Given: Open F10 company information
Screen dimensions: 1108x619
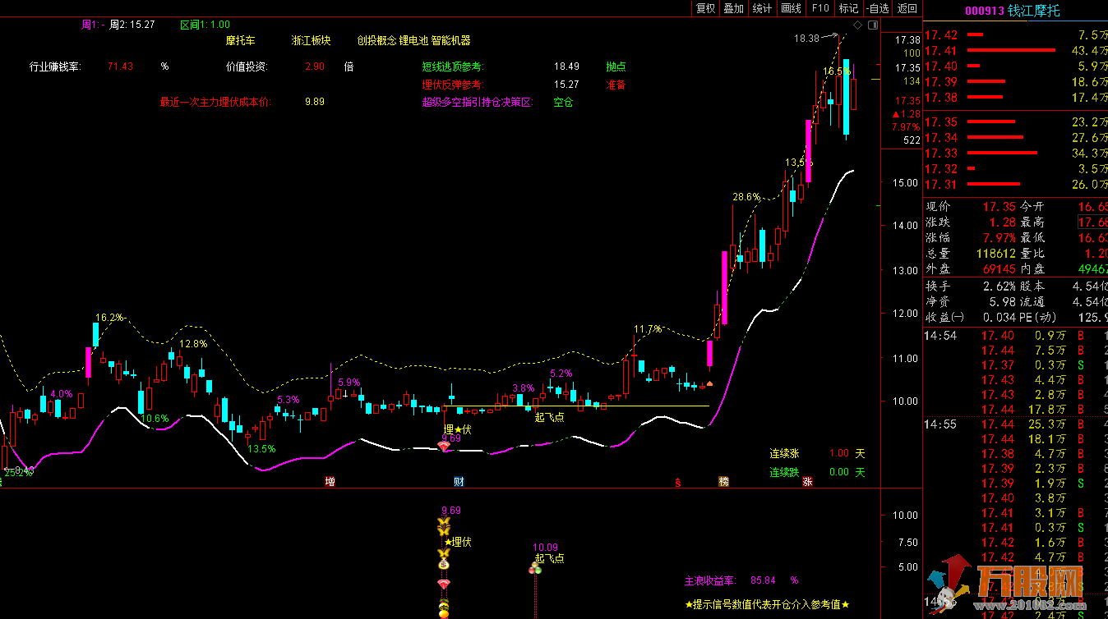Looking at the screenshot, I should pyautogui.click(x=819, y=8).
